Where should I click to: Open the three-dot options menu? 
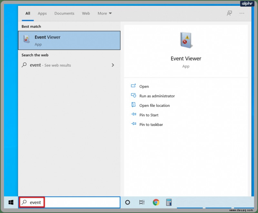click(242, 13)
